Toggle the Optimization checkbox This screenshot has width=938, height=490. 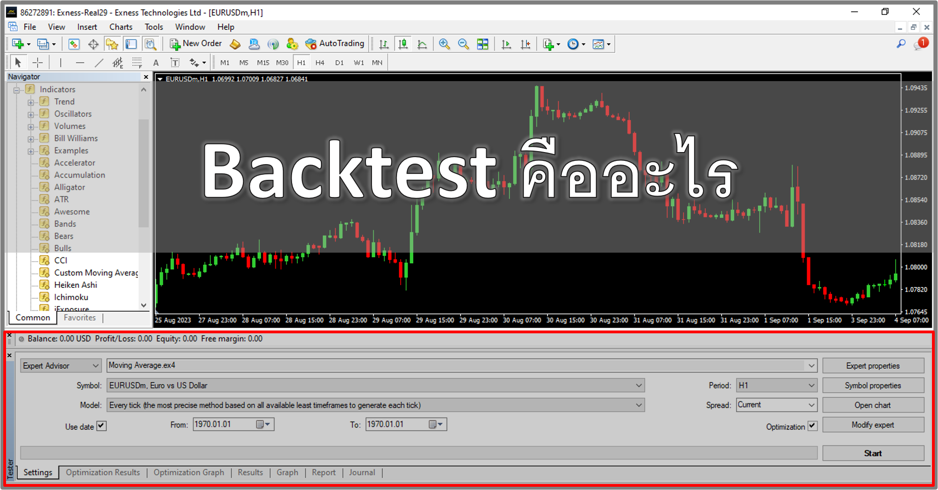coord(812,426)
